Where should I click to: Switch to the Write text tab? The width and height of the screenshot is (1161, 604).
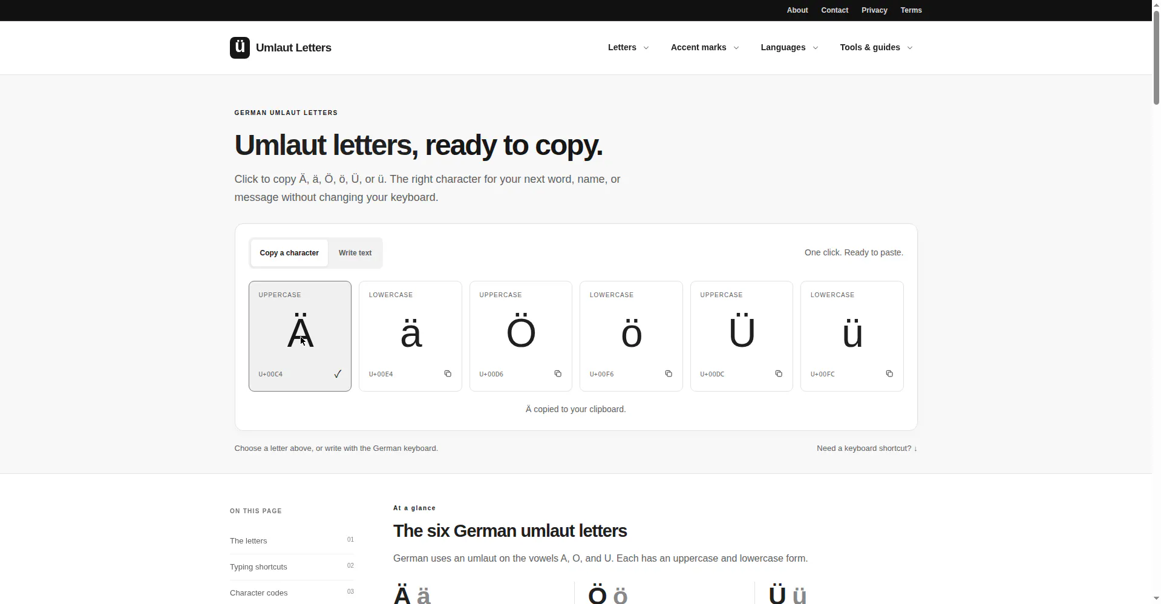click(x=355, y=253)
